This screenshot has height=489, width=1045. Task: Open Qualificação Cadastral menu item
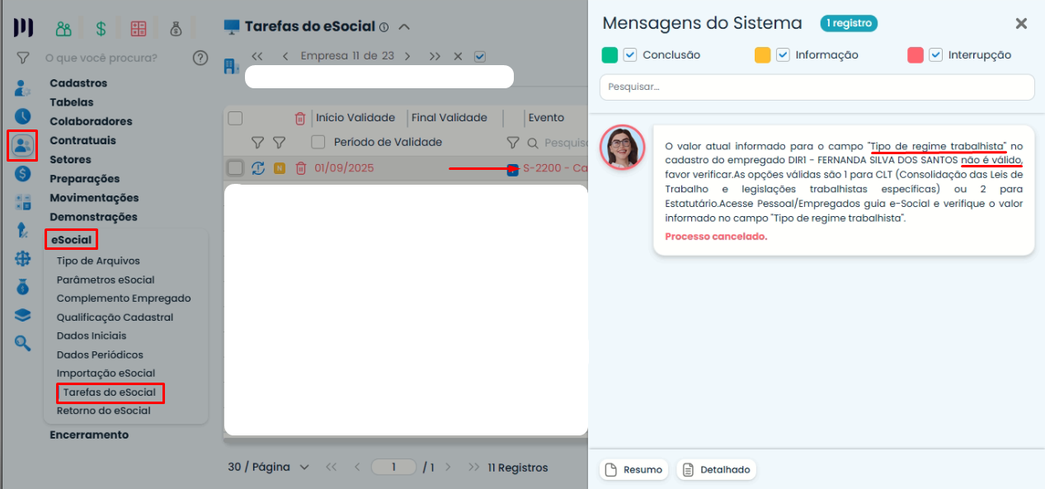tap(115, 317)
